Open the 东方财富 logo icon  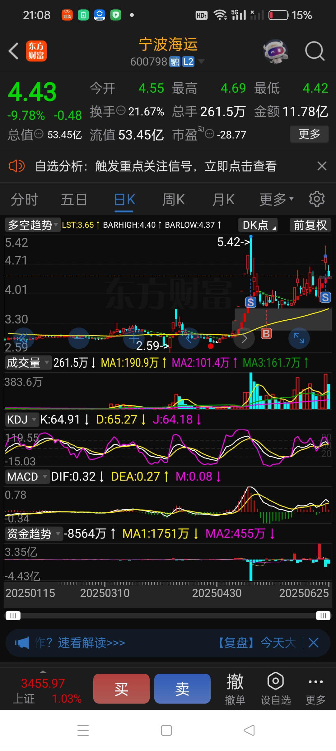click(x=36, y=51)
